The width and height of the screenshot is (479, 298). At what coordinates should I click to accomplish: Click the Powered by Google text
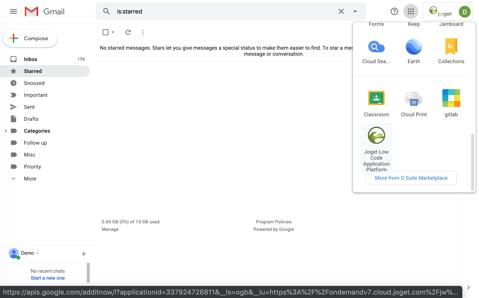[x=273, y=229]
